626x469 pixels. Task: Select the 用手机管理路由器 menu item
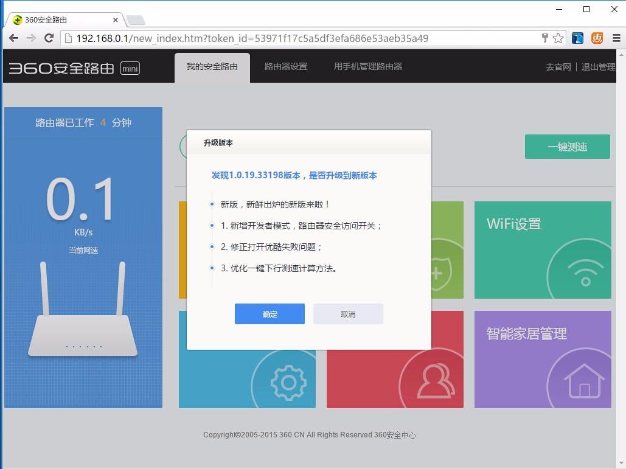pyautogui.click(x=367, y=67)
